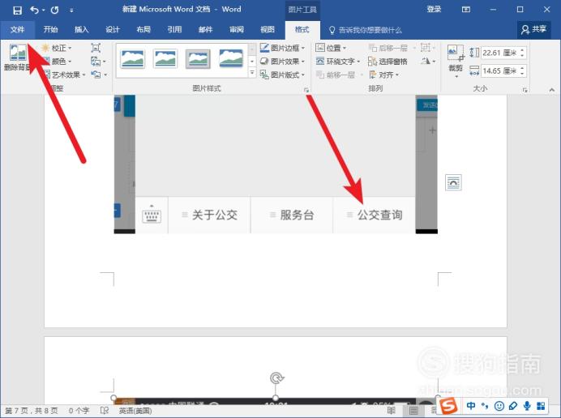Click the width field showing 14.65 厘米

pos(499,70)
